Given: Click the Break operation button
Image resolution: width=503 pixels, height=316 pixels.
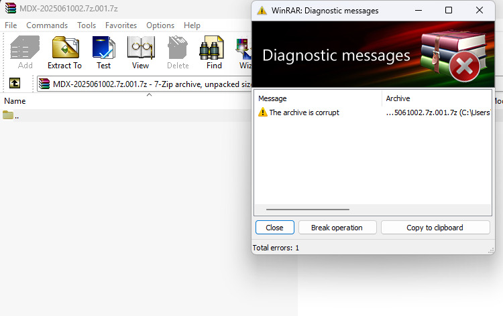Looking at the screenshot, I should tap(337, 228).
